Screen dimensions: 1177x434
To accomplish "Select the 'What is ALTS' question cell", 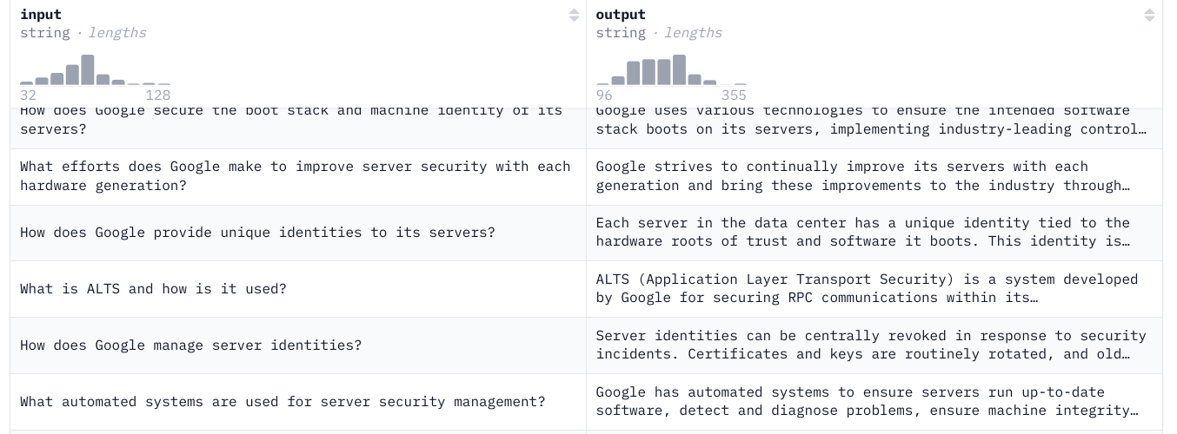I will [153, 289].
